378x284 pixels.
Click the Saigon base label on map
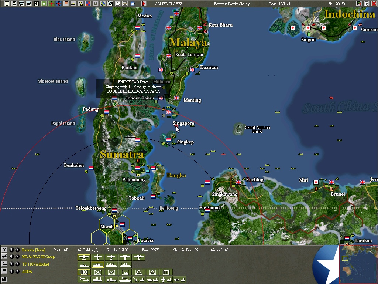[308, 39]
